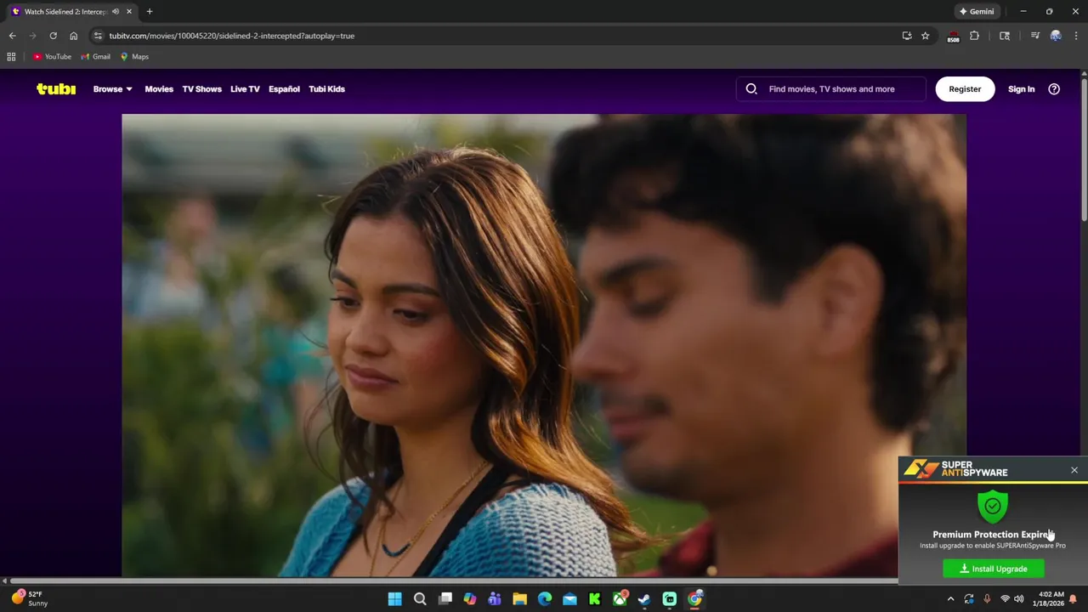
Task: Click the video player to pause
Action: click(x=544, y=345)
